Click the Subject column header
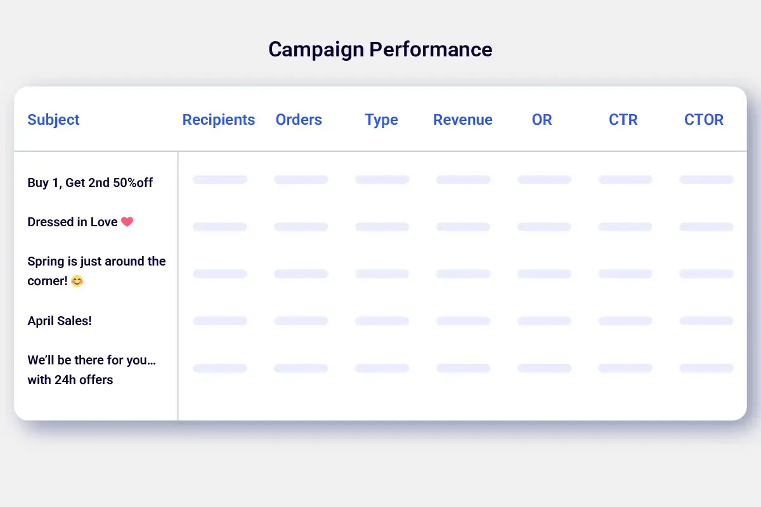This screenshot has width=761, height=507. (x=53, y=120)
